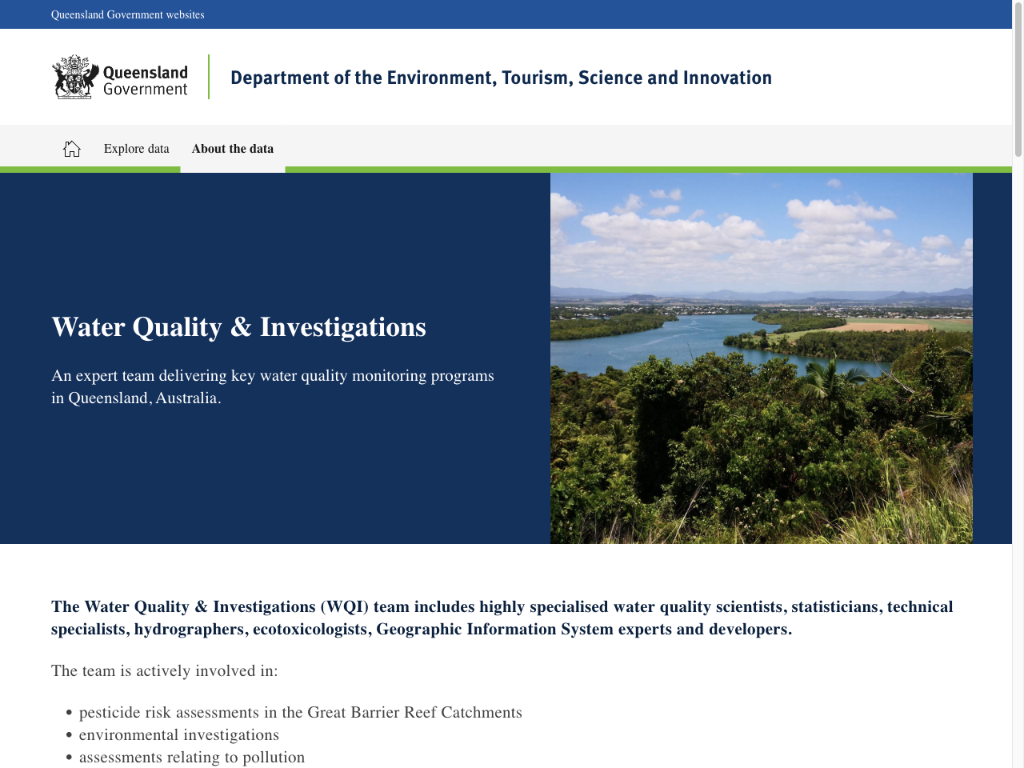Click the Department of the Environment, Tourism, Science and Innovation title
Viewport: 1024px width, 768px height.
501,78
